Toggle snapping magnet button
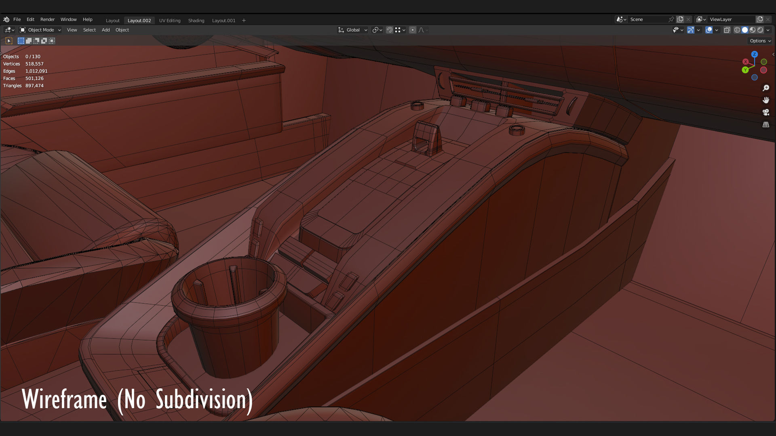 coord(389,30)
